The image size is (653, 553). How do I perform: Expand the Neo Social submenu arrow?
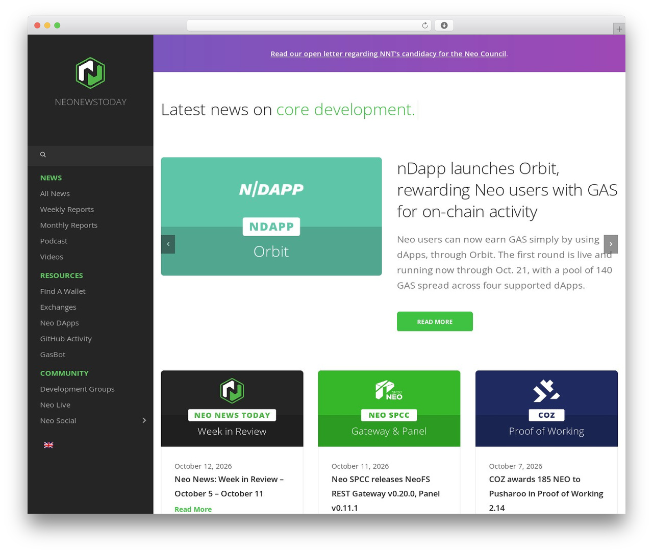144,420
